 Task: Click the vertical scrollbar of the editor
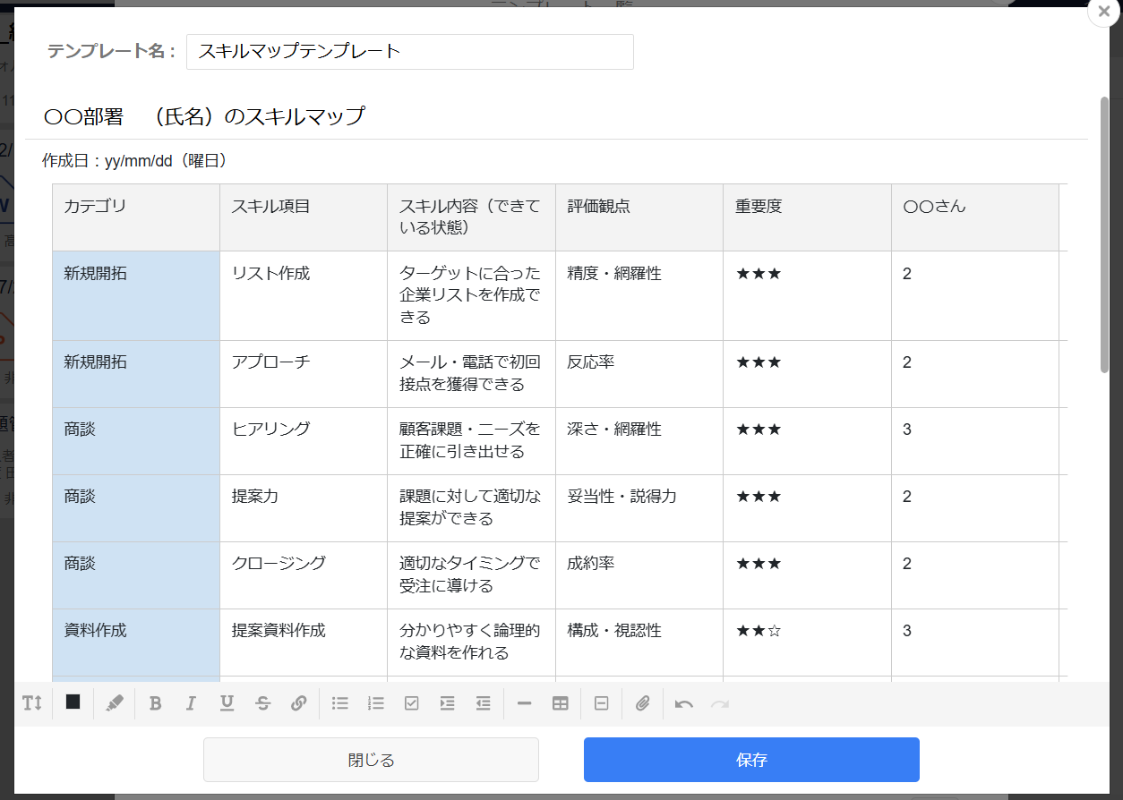1105,234
